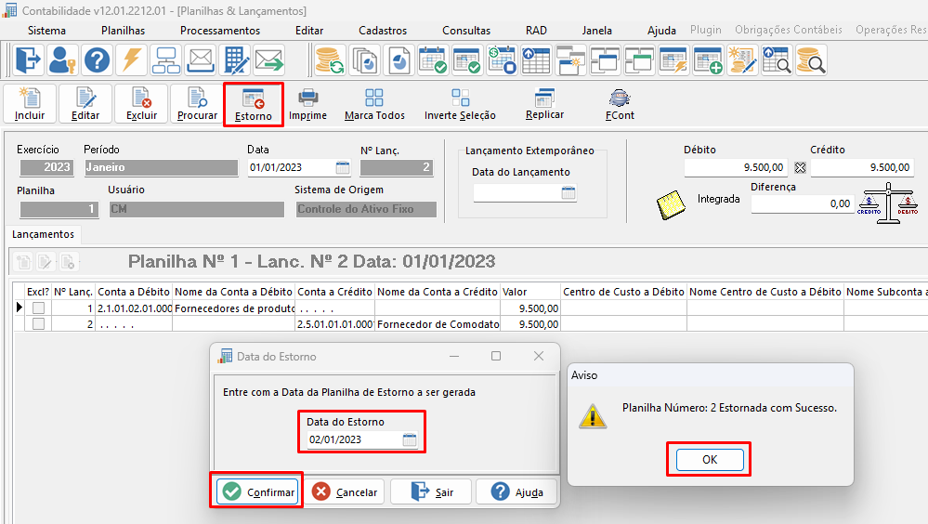928x524 pixels.
Task: Open the organization chart icon
Action: coord(165,59)
